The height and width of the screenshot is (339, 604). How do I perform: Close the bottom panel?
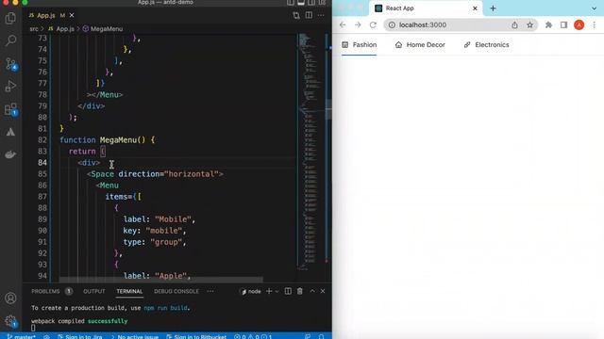click(x=323, y=291)
